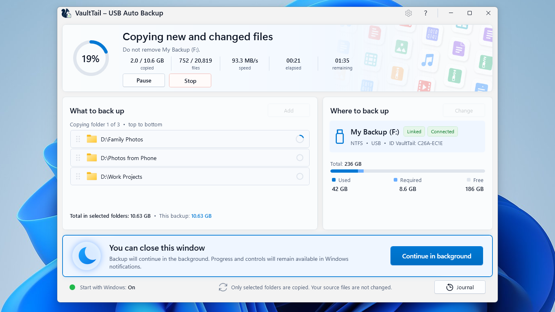Click Continue in background
The image size is (555, 312).
coord(437,256)
